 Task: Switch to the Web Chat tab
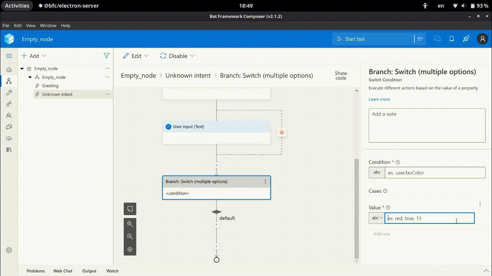coord(63,271)
